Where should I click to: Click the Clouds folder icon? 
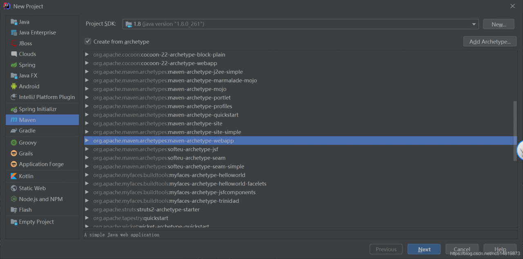[14, 54]
